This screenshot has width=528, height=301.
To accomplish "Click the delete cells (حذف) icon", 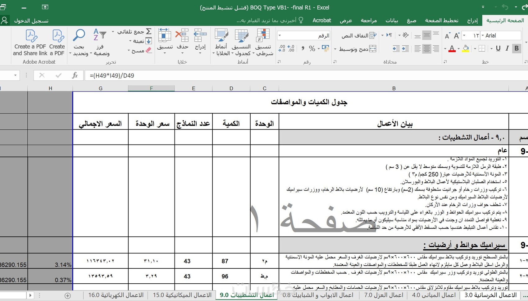I will [x=182, y=36].
